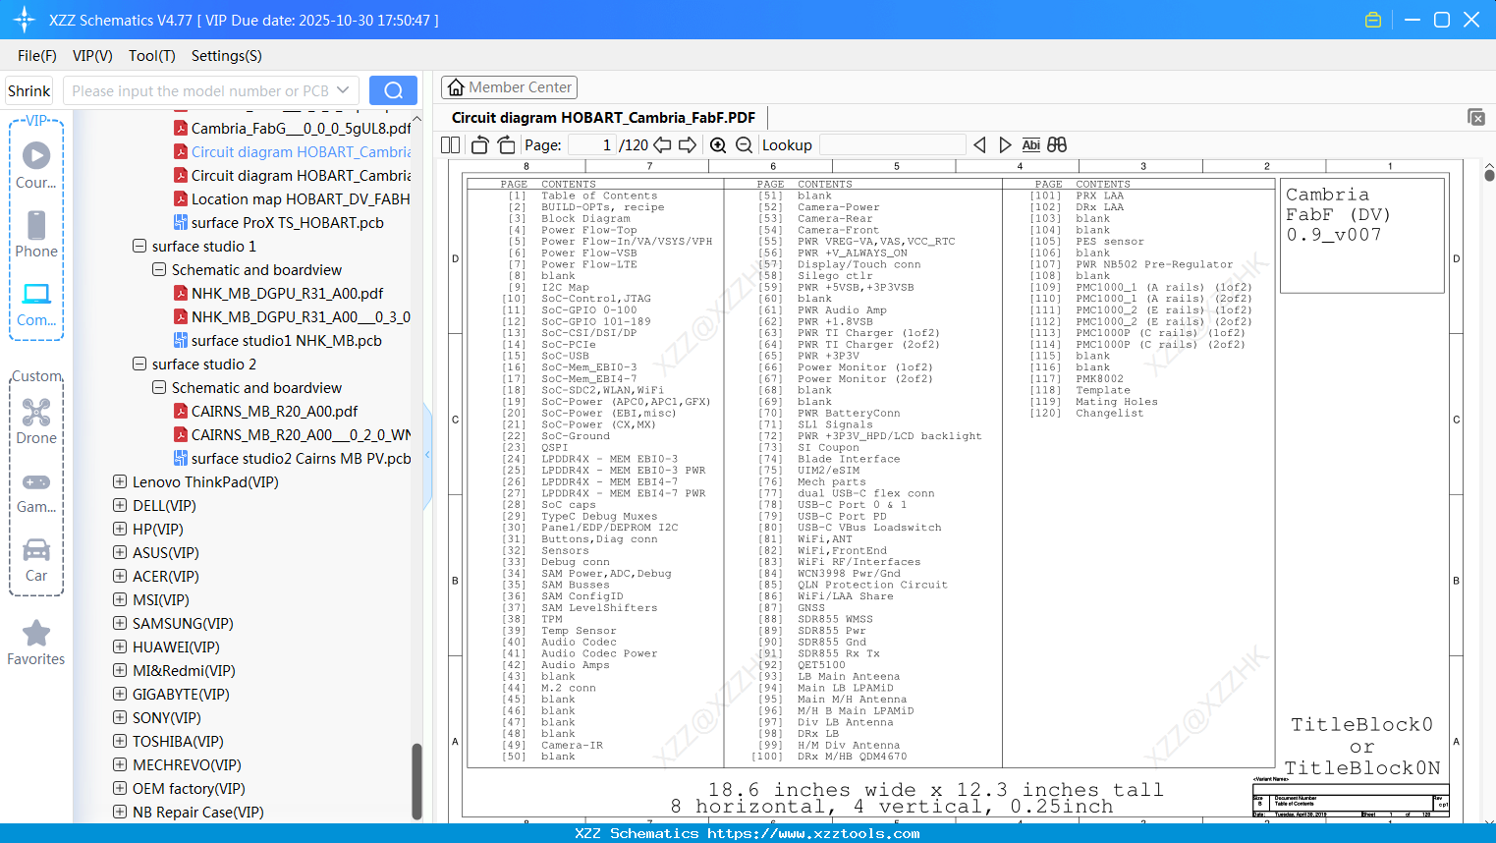Close the circuit diagram document panel
The height and width of the screenshot is (843, 1496).
coord(1476,117)
